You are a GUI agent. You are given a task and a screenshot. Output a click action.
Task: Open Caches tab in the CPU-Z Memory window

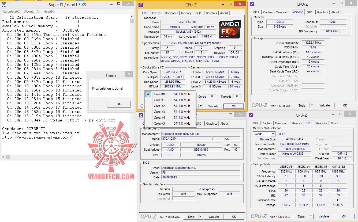point(268,12)
